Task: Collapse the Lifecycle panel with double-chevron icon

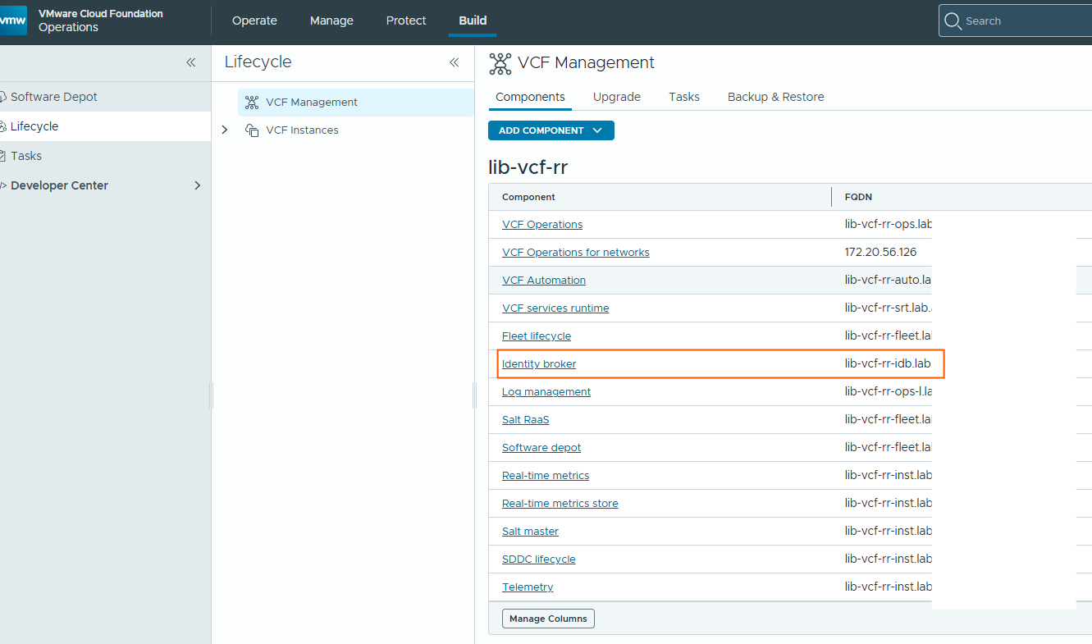Action: (x=454, y=62)
